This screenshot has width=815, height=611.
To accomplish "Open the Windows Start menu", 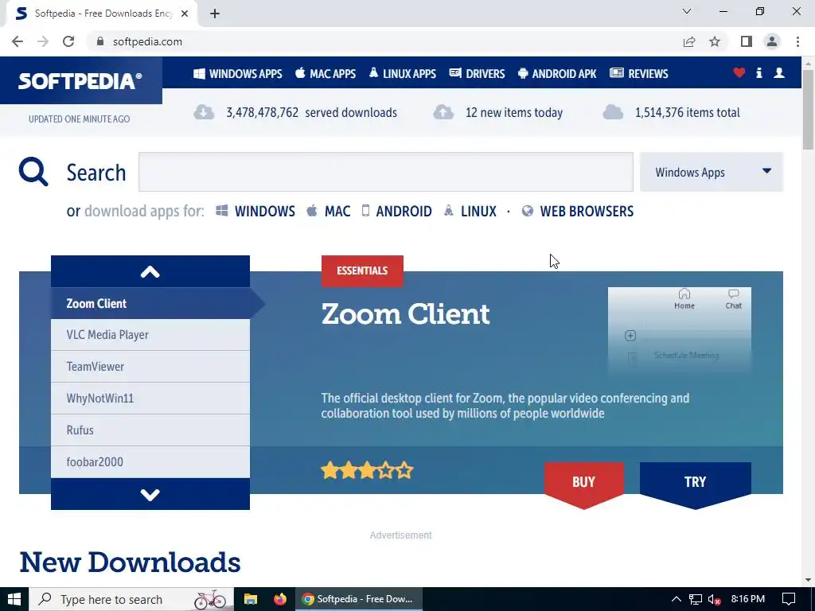I will pyautogui.click(x=14, y=599).
